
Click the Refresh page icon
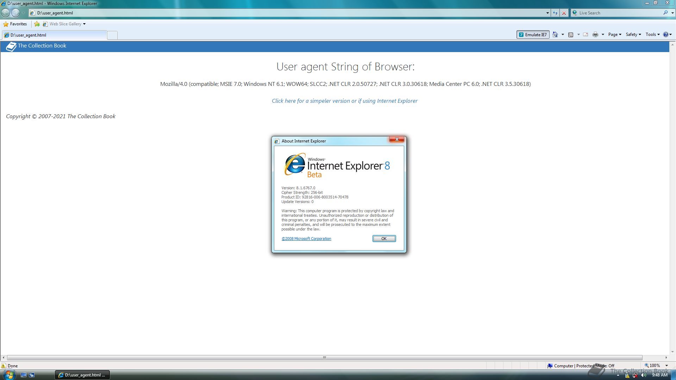pyautogui.click(x=555, y=13)
